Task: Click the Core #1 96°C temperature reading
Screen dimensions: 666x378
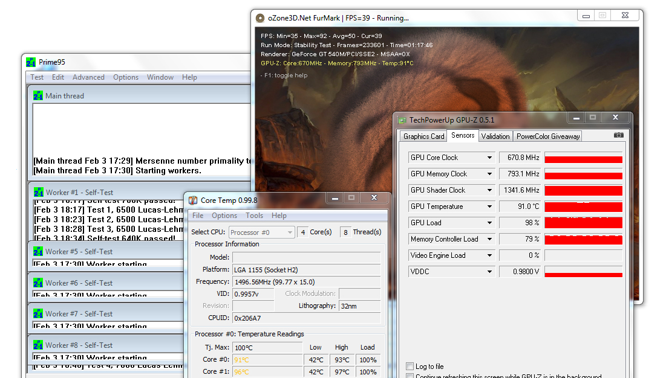Action: (267, 372)
